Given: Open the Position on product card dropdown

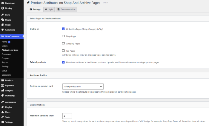Looking at the screenshot, I should click(83, 86).
